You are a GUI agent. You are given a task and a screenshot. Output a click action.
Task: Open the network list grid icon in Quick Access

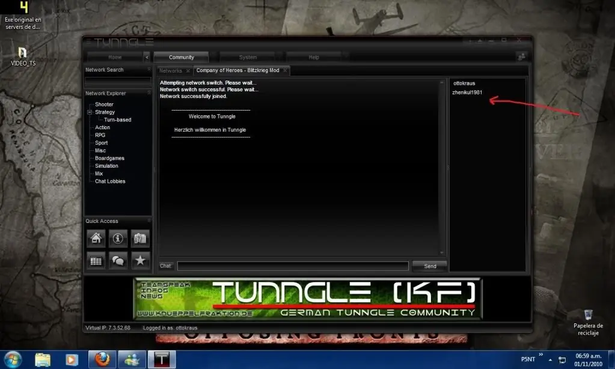(x=96, y=261)
